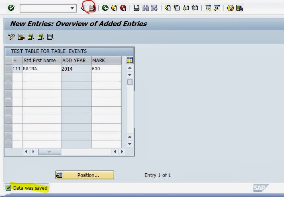Click the right arrow just before horizontal thumb
Screen dimensions: 284x197
tap(33, 152)
